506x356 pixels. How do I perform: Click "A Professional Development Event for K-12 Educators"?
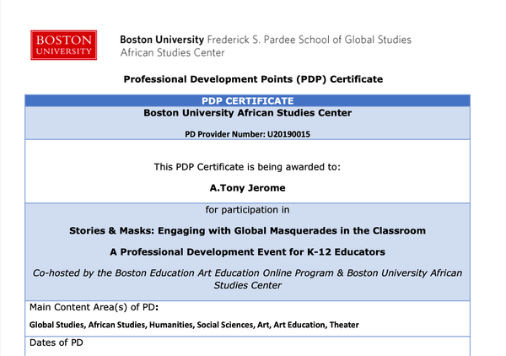point(247,251)
